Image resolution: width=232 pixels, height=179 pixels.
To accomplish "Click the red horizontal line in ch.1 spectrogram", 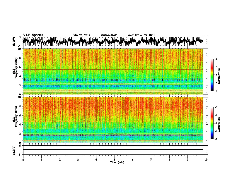I will 113,69.
